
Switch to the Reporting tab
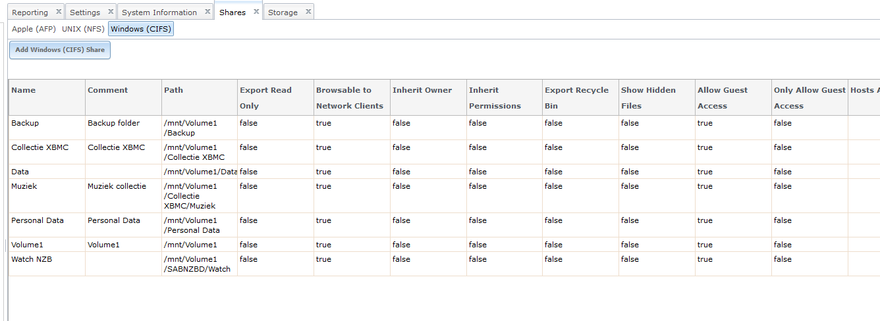(30, 12)
